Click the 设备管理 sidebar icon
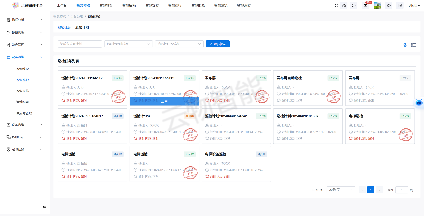This screenshot has width=424, height=216. pyautogui.click(x=9, y=32)
